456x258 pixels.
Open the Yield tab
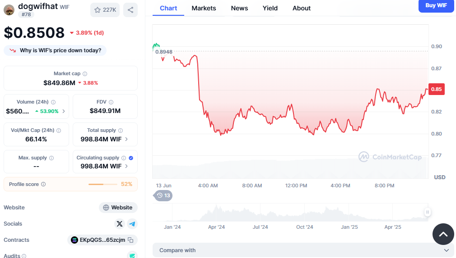point(270,8)
